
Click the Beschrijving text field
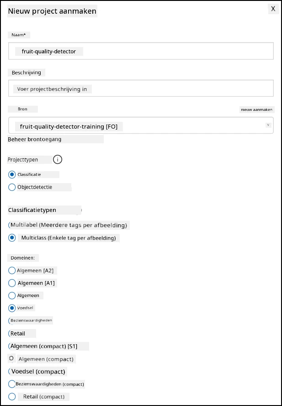click(141, 88)
